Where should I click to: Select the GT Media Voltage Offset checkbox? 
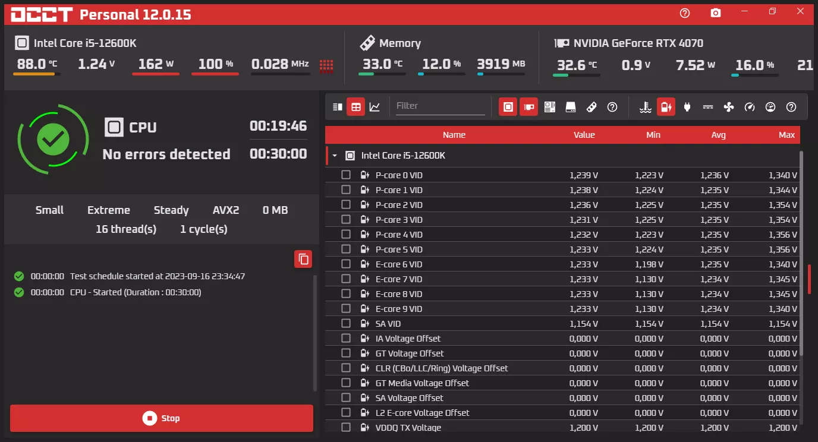click(x=346, y=383)
